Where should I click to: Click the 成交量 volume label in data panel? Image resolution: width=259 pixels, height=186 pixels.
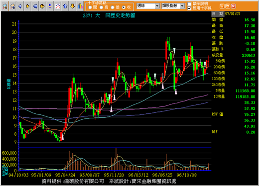[217, 55]
